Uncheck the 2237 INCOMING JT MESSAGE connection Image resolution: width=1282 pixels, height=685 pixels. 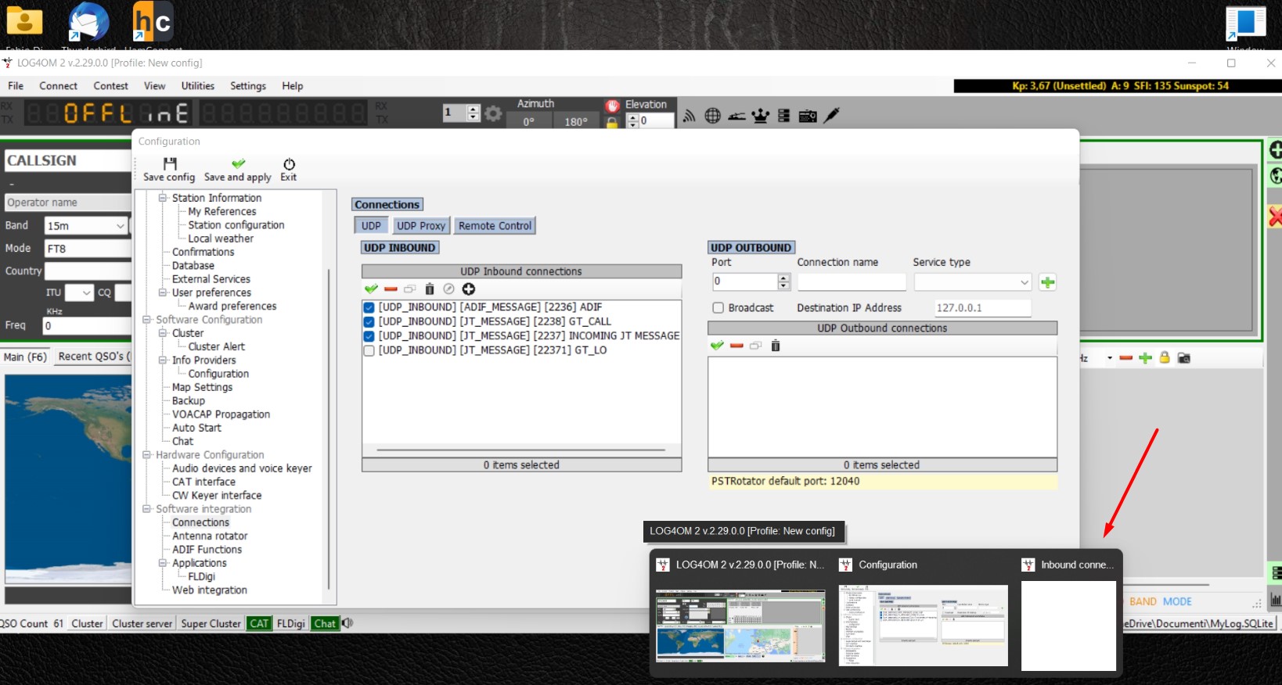[x=369, y=336]
